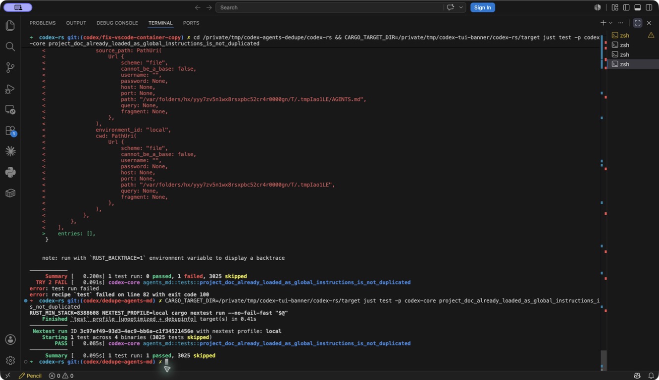Go forward using the right arrow
The height and width of the screenshot is (380, 659).
coord(209,7)
